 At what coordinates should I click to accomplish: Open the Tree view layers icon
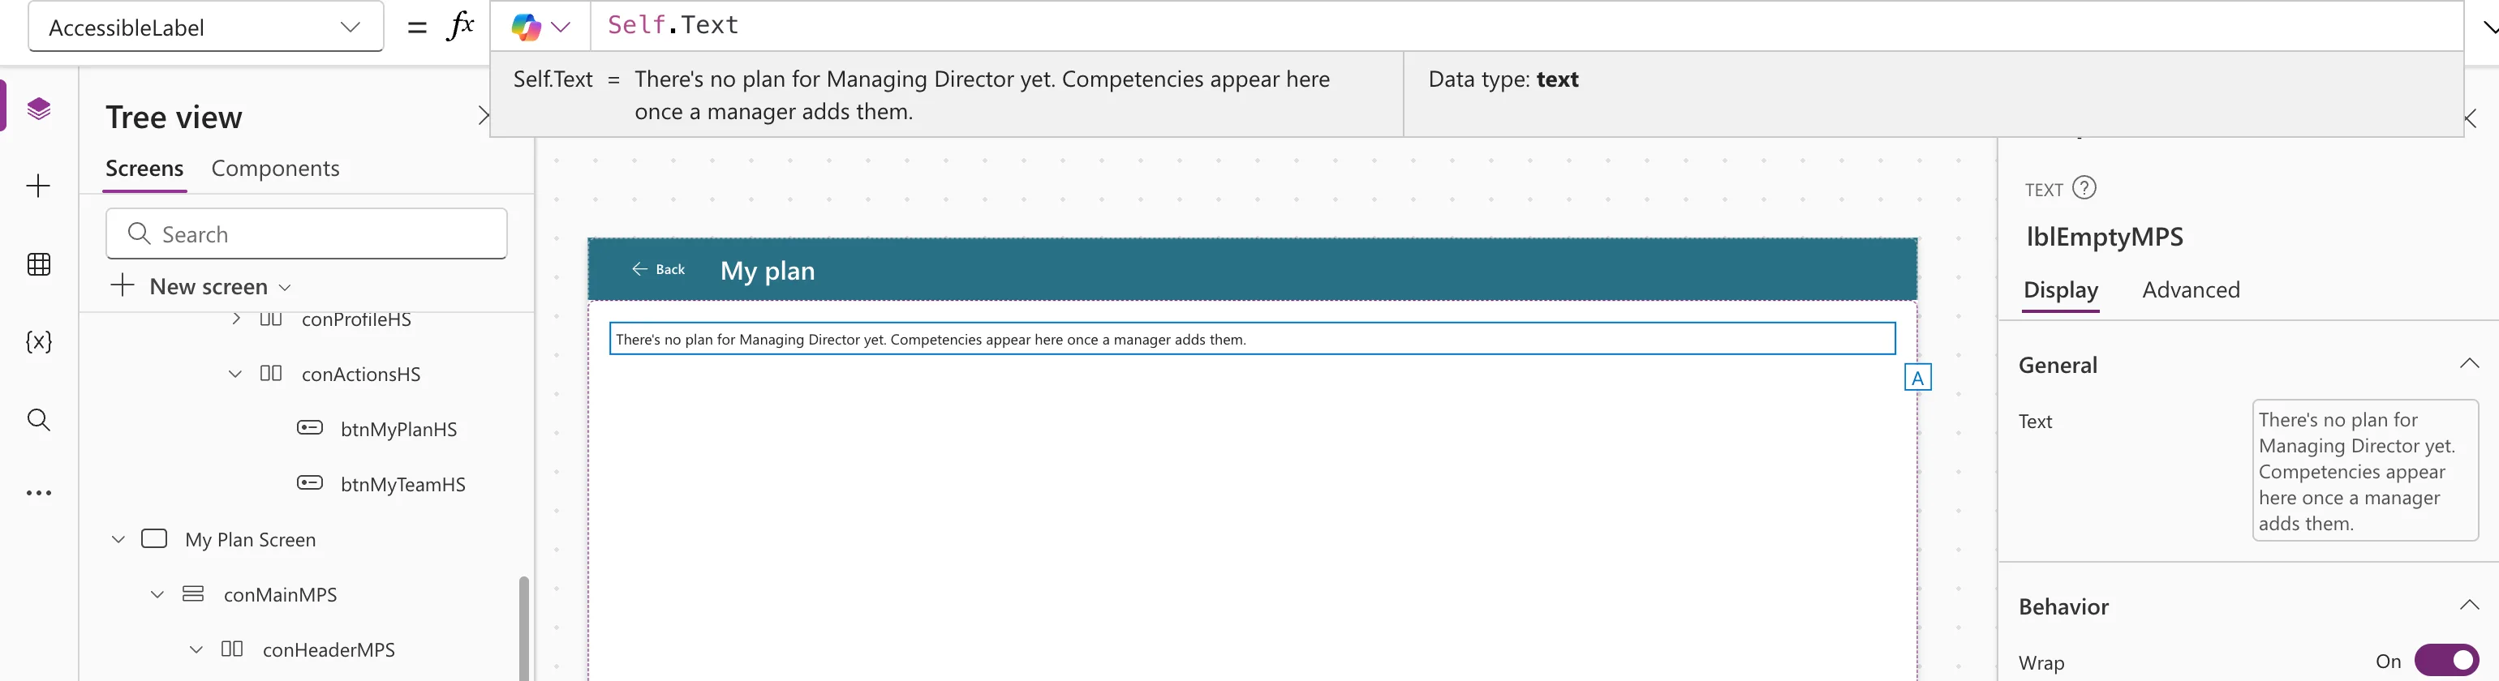(x=39, y=108)
